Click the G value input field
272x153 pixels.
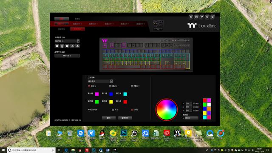pos(189,107)
